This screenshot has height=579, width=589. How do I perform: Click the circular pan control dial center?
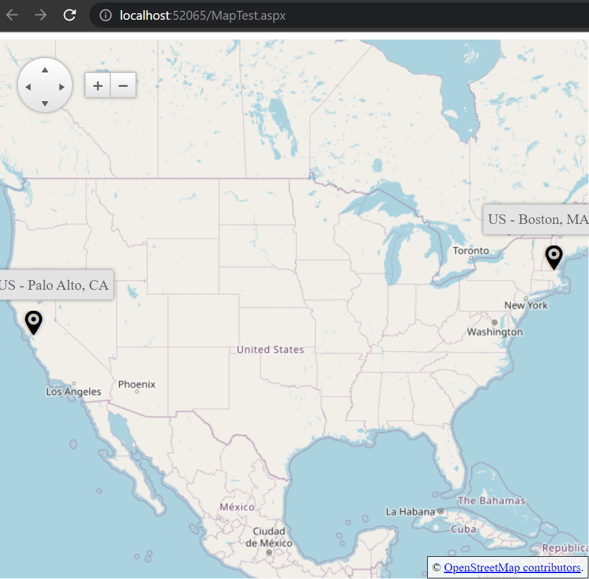click(45, 86)
